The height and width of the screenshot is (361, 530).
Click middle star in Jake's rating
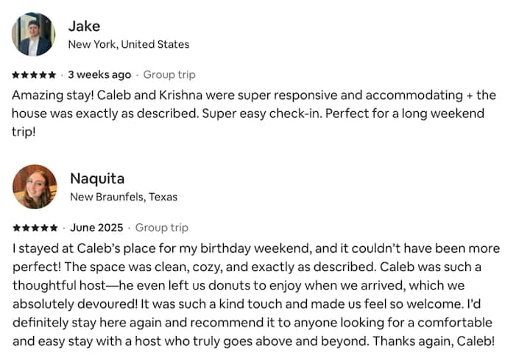(x=34, y=75)
